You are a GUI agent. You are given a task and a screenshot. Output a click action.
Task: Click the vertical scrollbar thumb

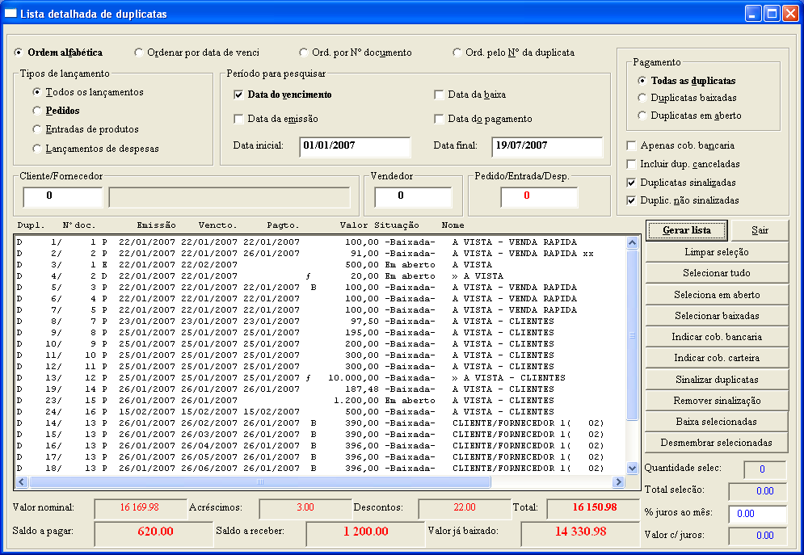pyautogui.click(x=632, y=335)
